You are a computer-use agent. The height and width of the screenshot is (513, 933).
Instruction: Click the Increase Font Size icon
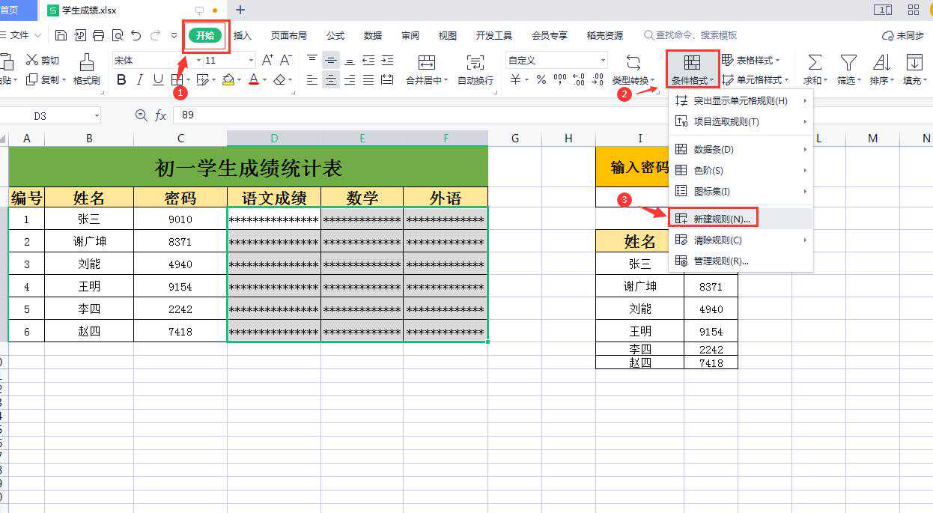point(267,61)
